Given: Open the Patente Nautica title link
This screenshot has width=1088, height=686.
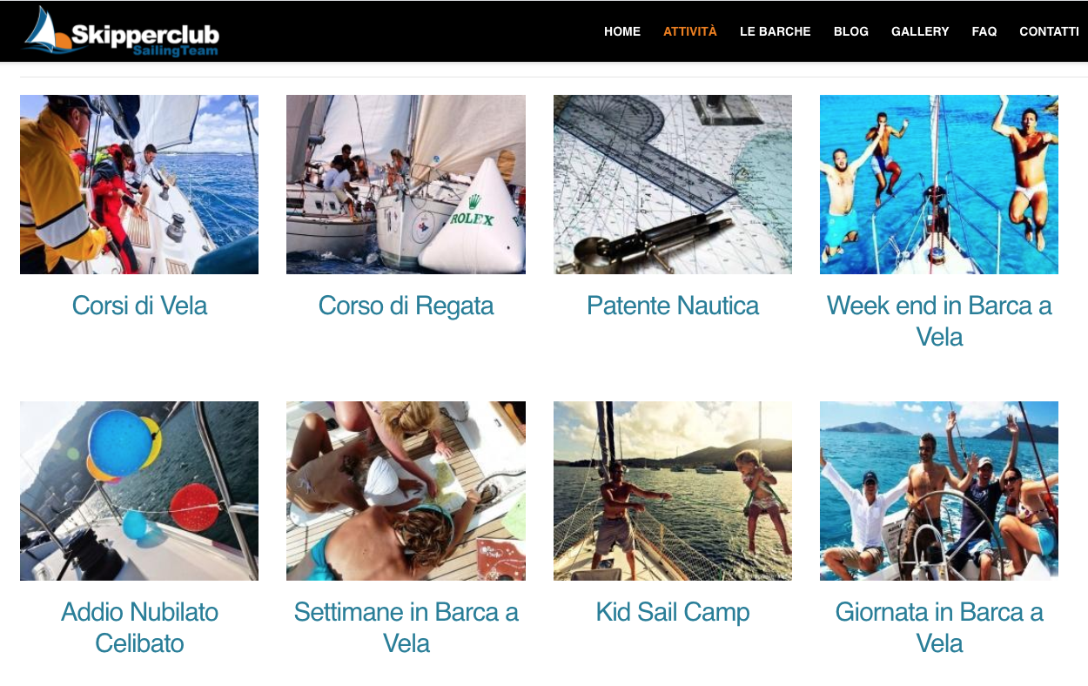Looking at the screenshot, I should pyautogui.click(x=673, y=306).
